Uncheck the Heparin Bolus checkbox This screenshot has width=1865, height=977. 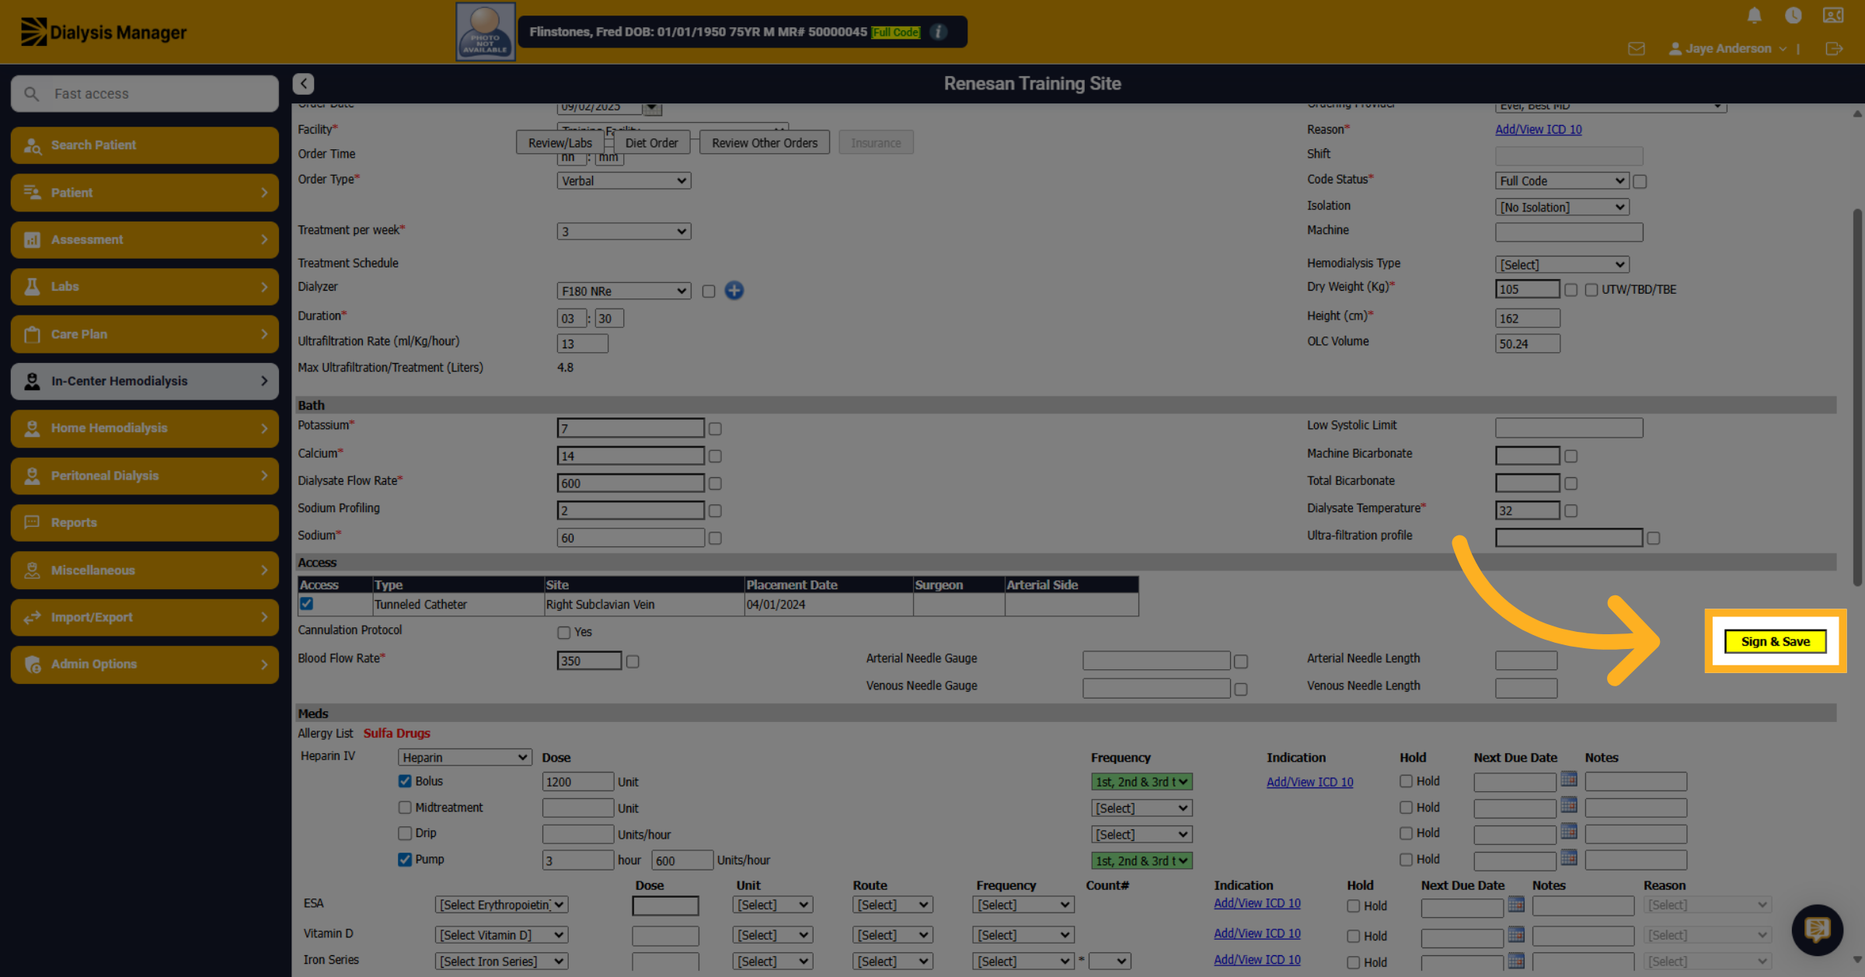tap(405, 781)
